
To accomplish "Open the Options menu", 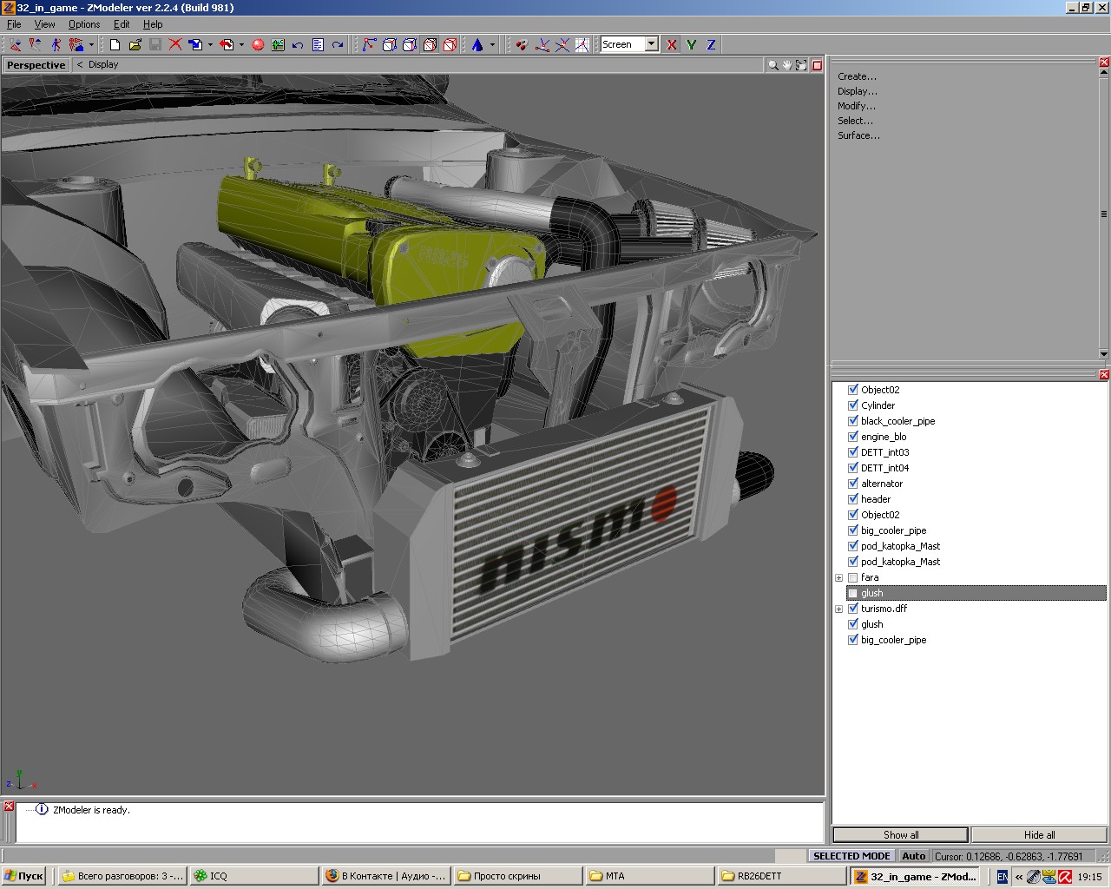I will pos(84,24).
